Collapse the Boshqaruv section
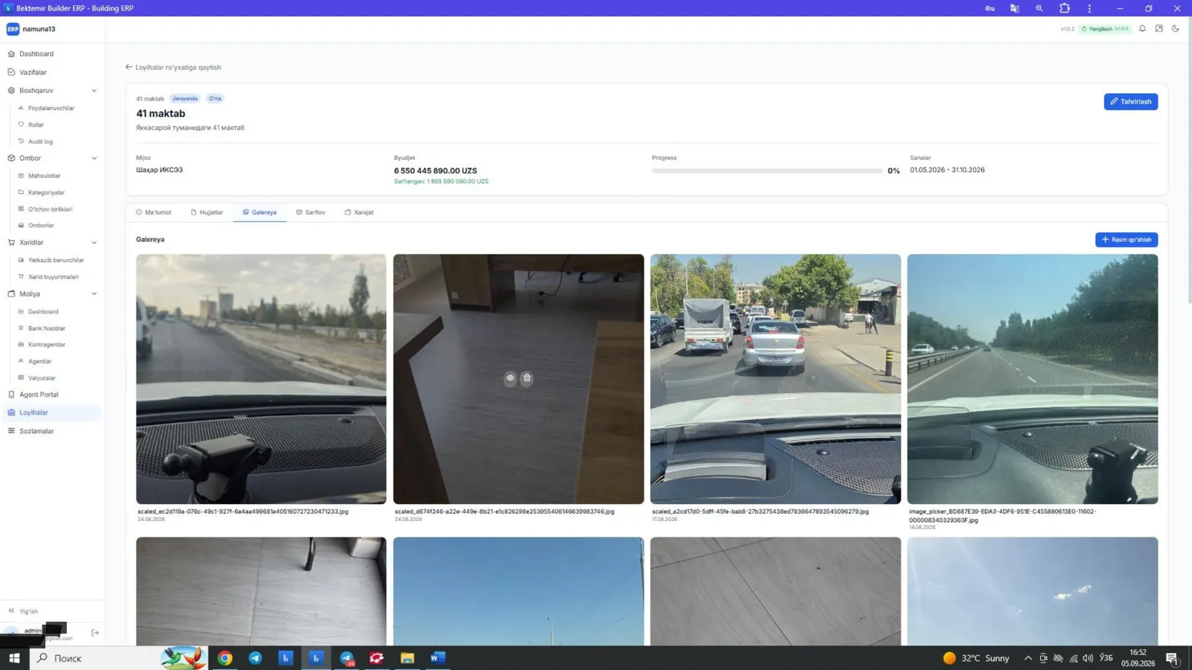This screenshot has width=1192, height=670. click(x=94, y=91)
